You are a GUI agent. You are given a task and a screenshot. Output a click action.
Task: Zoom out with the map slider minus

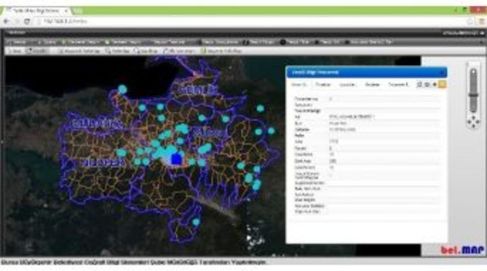[x=473, y=112]
